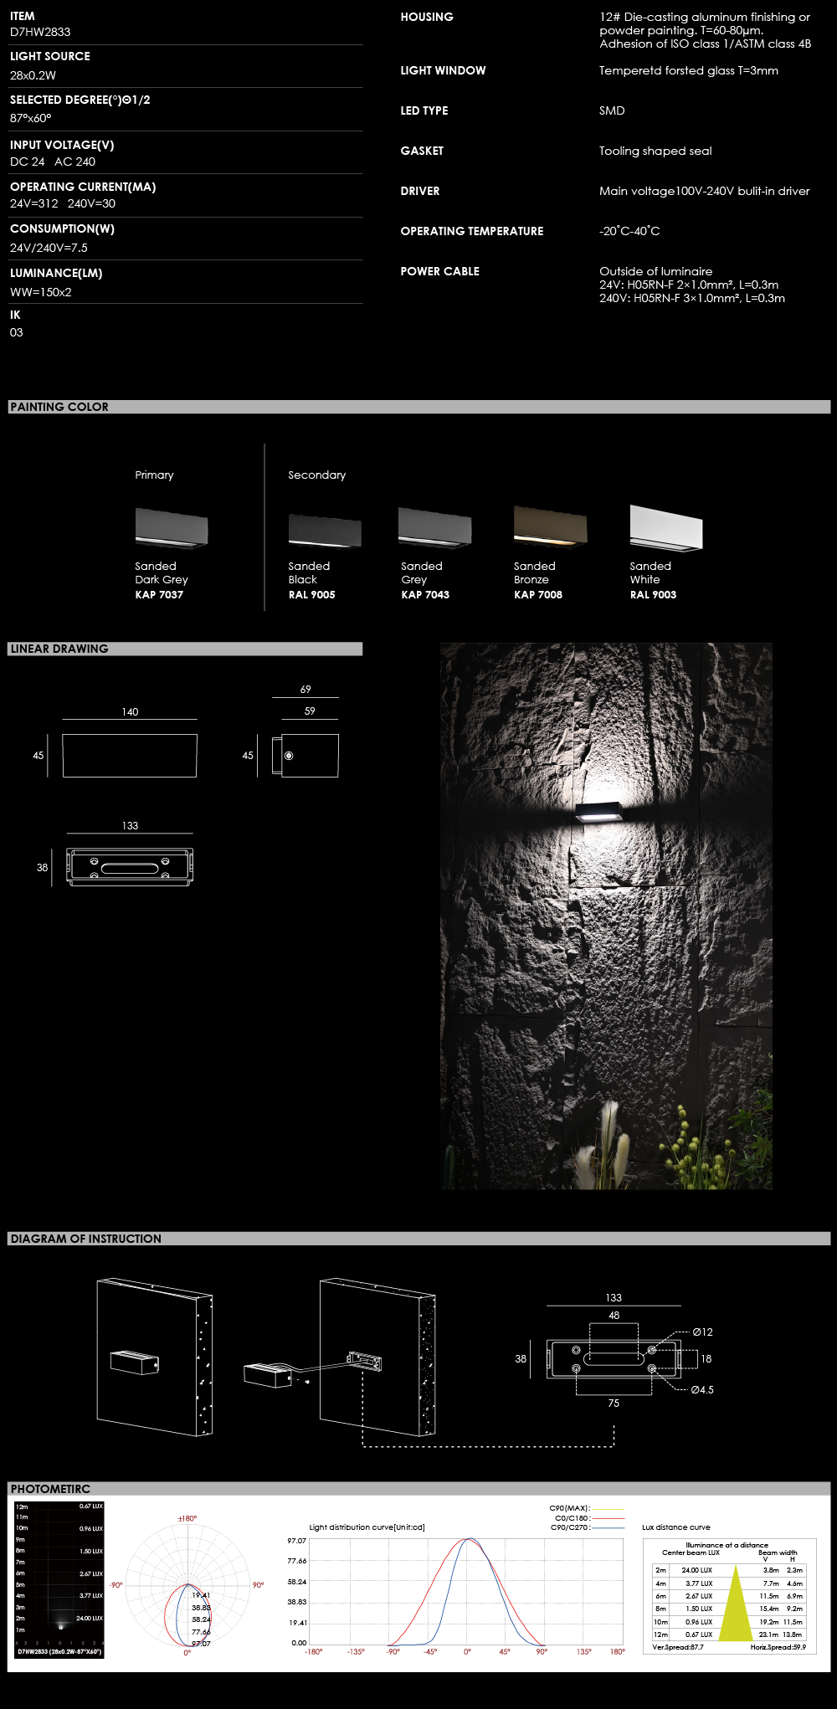Click the 140 wide front view drawing
The height and width of the screenshot is (1709, 837).
(x=130, y=756)
